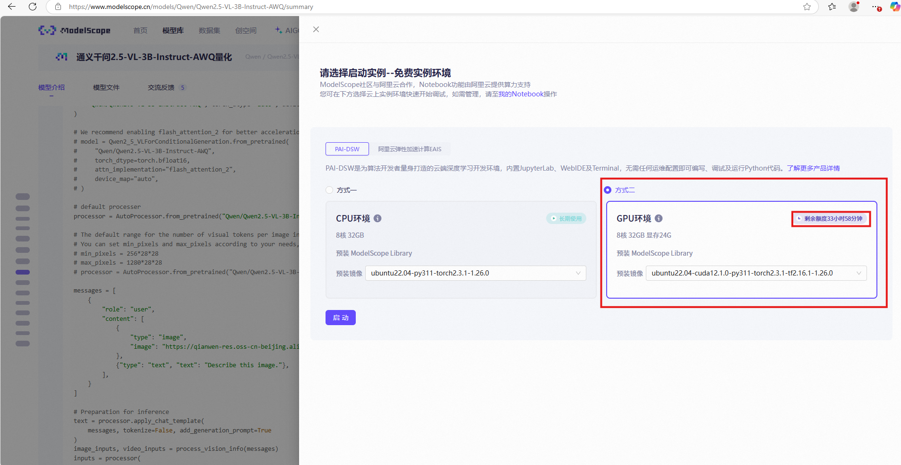Select the CPU环境 card
This screenshot has height=465, width=901.
point(461,250)
